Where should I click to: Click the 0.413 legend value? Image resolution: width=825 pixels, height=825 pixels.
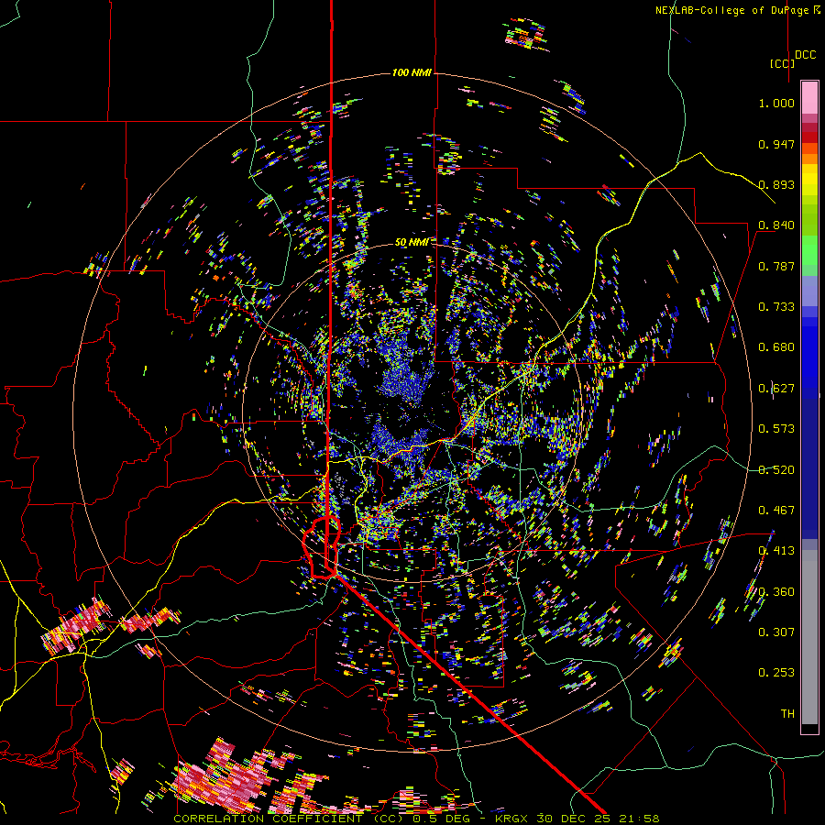[776, 551]
